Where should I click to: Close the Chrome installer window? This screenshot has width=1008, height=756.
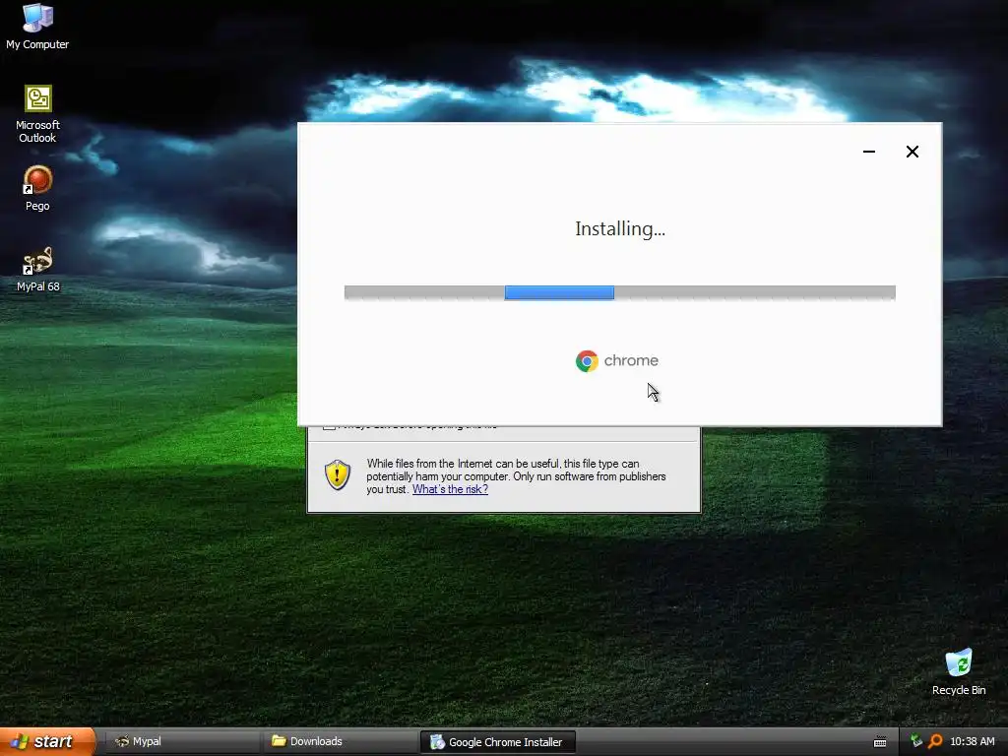coord(913,152)
